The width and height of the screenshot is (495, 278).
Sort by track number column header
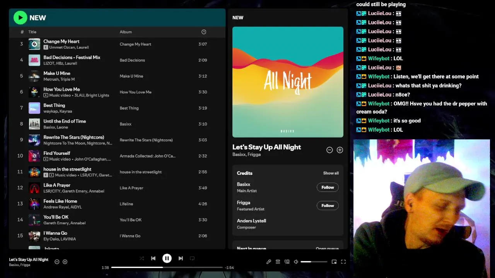pyautogui.click(x=22, y=32)
